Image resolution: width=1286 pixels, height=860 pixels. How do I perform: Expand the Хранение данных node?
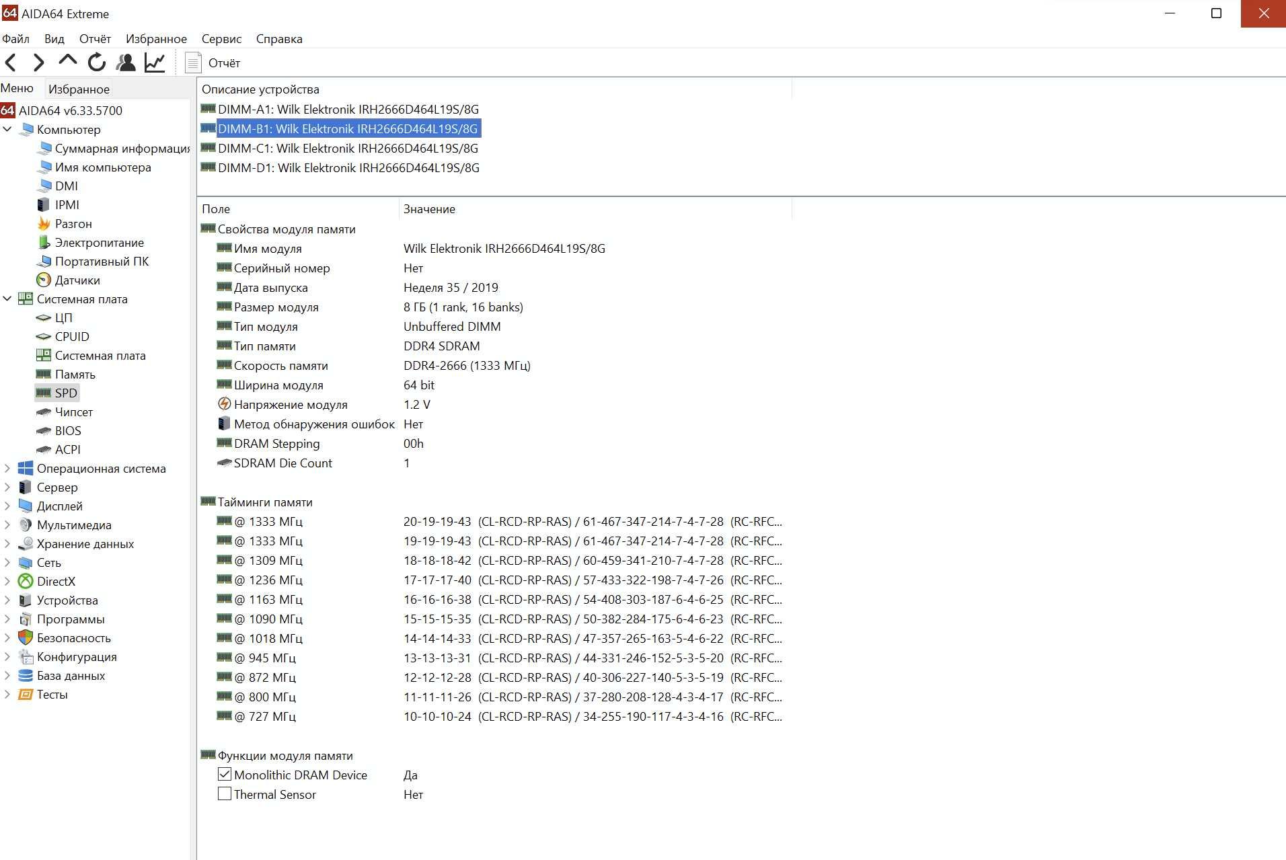(7, 543)
